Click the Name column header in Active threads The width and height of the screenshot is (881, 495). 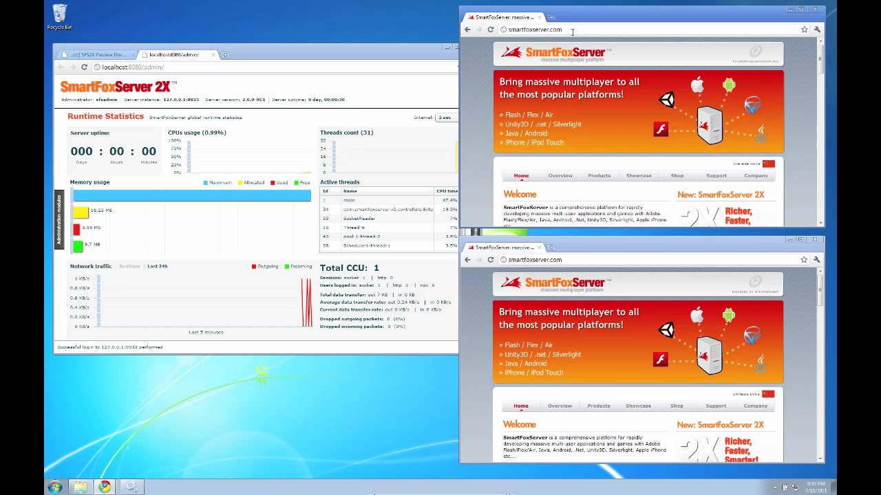[388, 191]
